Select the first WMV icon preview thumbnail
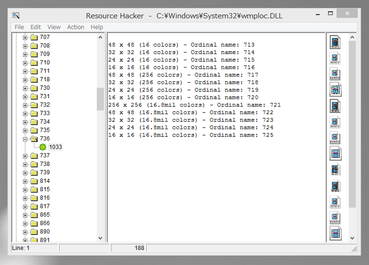Viewport: 369px width, 265px height. (335, 42)
